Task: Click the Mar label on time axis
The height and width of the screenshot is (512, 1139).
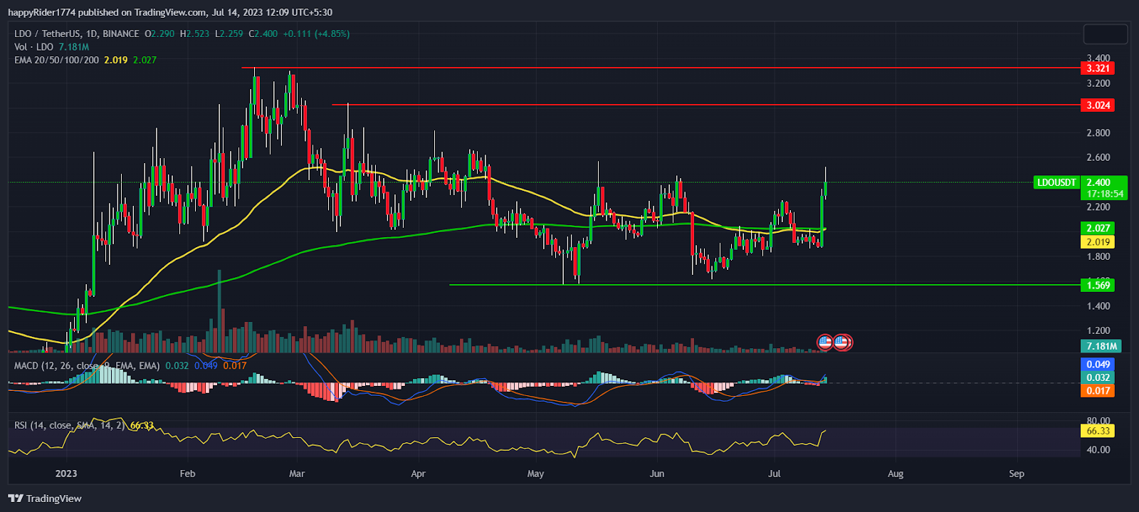Action: tap(297, 474)
